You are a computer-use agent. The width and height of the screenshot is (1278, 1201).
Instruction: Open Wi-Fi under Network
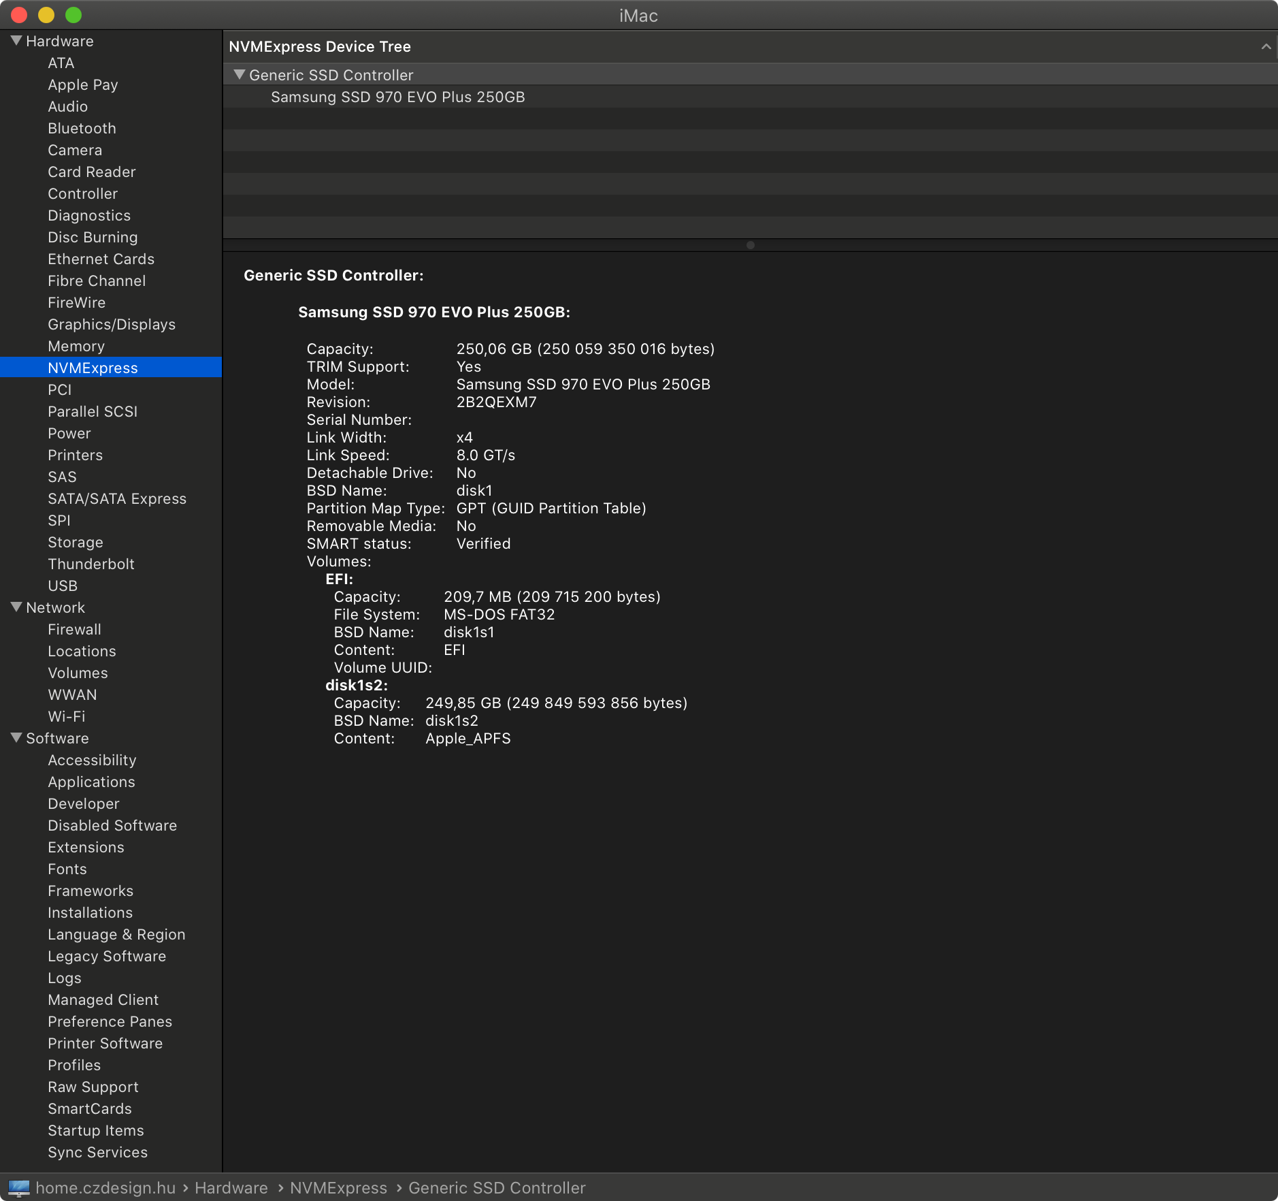pyautogui.click(x=67, y=716)
